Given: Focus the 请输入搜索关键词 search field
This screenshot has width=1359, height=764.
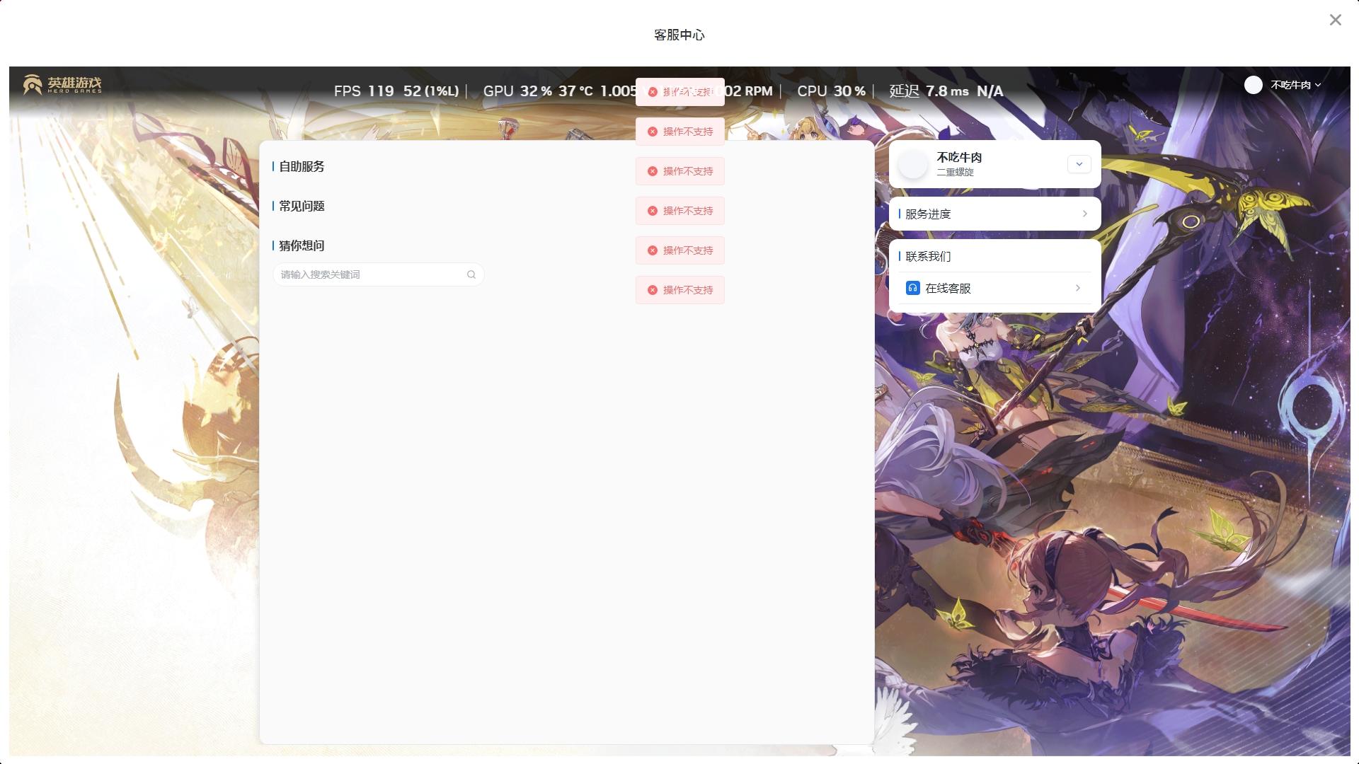Looking at the screenshot, I should point(368,274).
